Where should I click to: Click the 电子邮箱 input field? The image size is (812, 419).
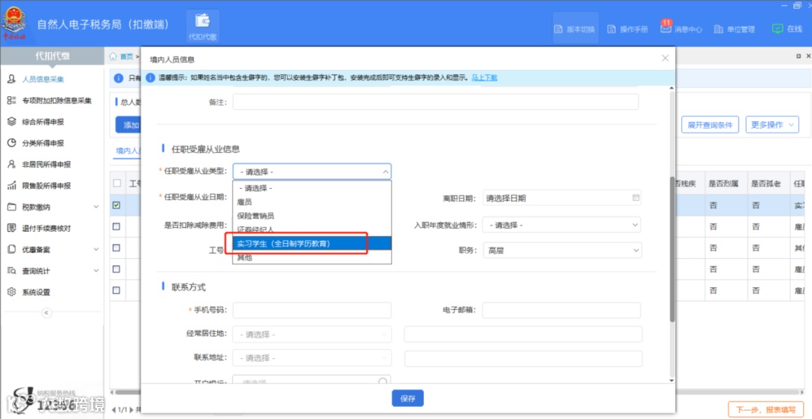[562, 310]
